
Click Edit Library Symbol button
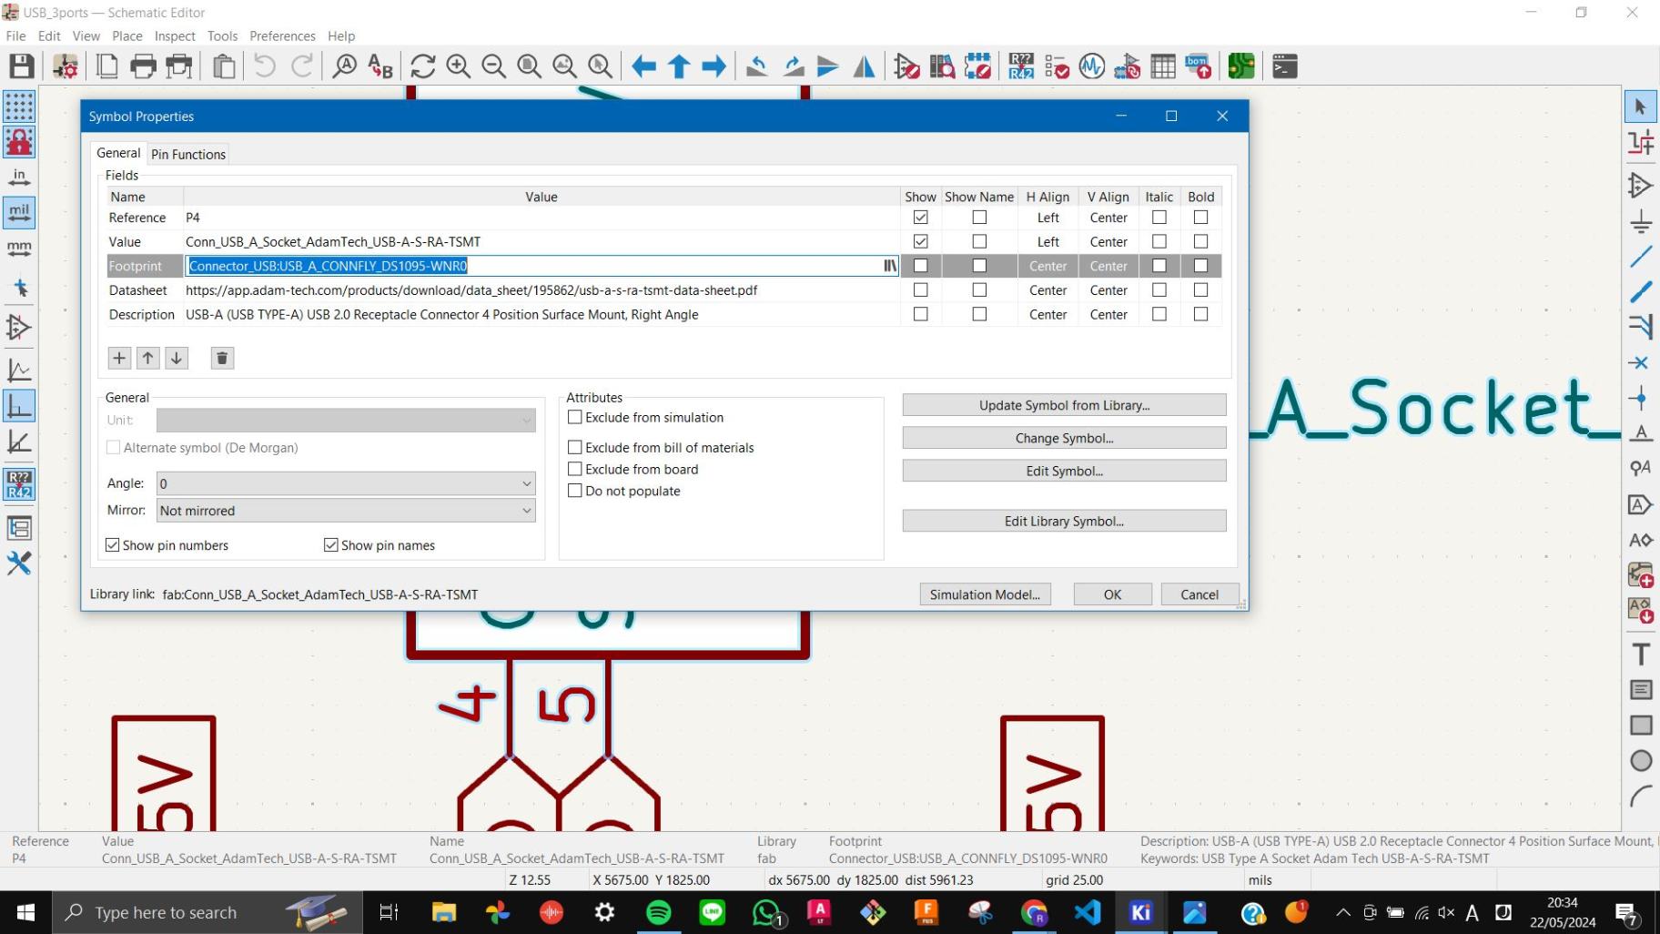(x=1064, y=521)
